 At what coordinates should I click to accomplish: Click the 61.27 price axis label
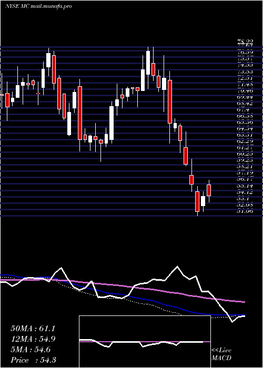pos(245,147)
